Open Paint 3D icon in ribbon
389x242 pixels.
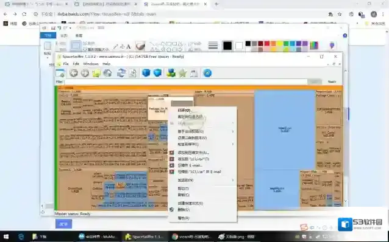tap(332, 46)
